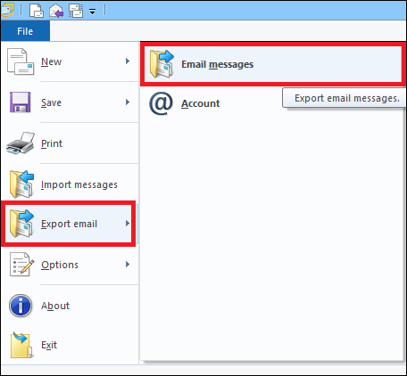Image resolution: width=407 pixels, height=376 pixels.
Task: Expand the New submenu arrow
Action: pyautogui.click(x=128, y=61)
